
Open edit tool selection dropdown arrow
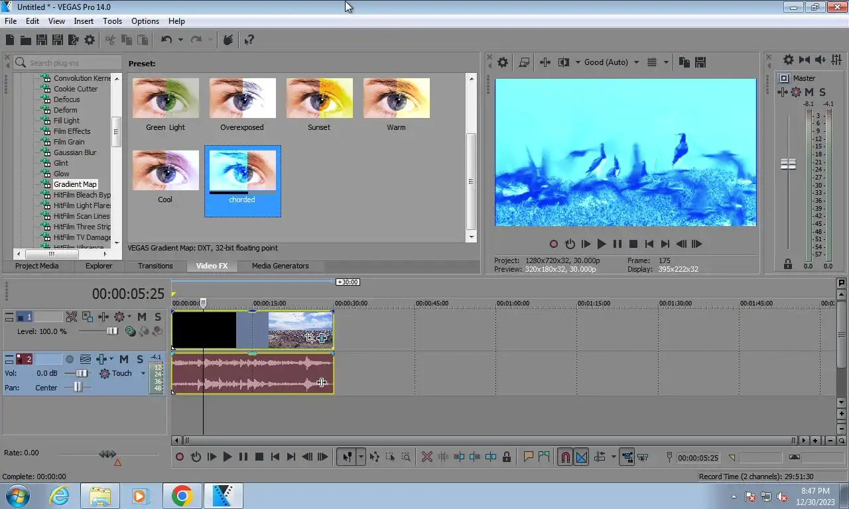(361, 457)
